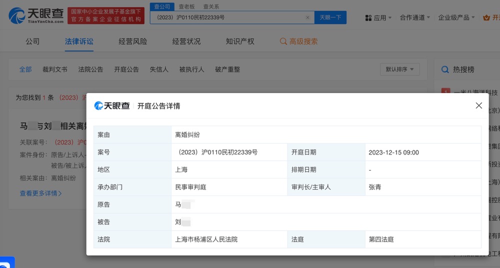Viewport: 500px width, 268px height.
Task: Click the 开庭公告详情 dialog title
Action: (x=158, y=106)
